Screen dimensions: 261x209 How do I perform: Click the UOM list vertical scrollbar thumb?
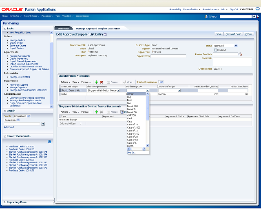148,108
